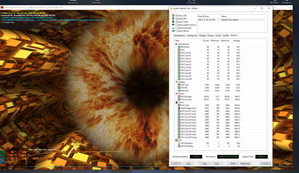
Task: Enable the Stress local disks checkbox
Action: point(177,28)
